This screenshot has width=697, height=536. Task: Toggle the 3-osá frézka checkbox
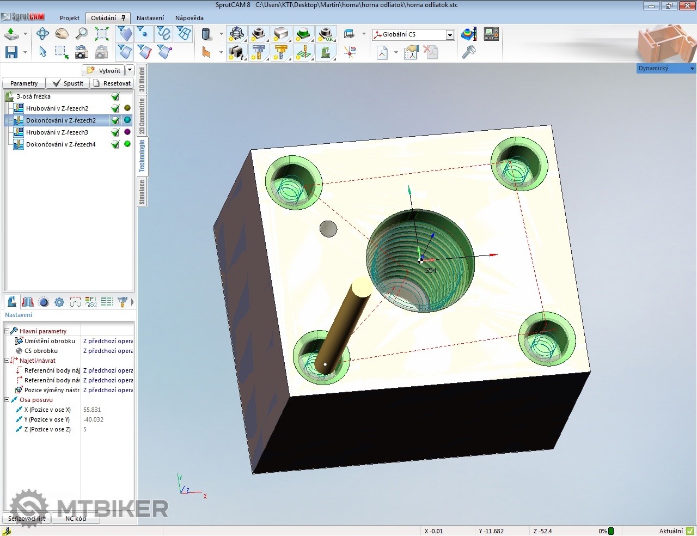click(115, 96)
